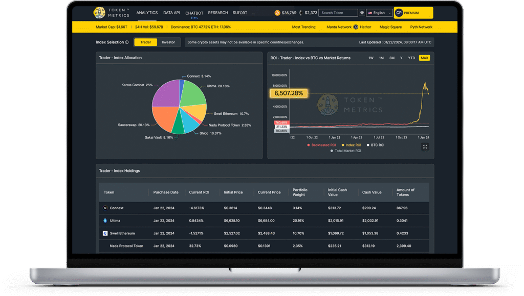Select the 1W time range
The width and height of the screenshot is (524, 296).
click(x=371, y=58)
